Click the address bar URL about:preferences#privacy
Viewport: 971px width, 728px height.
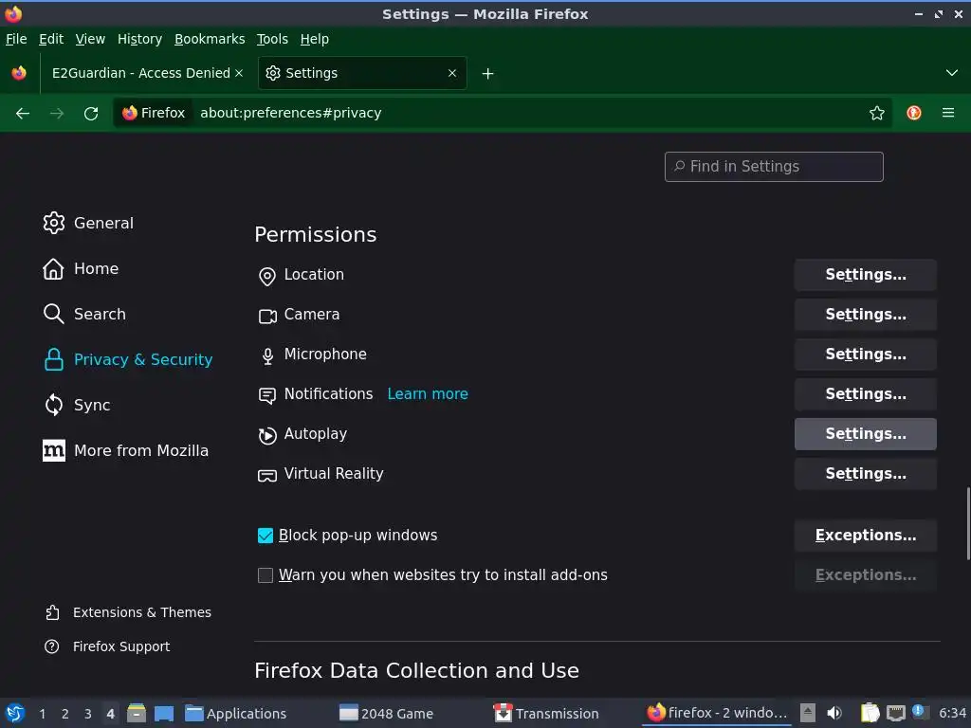tap(290, 113)
